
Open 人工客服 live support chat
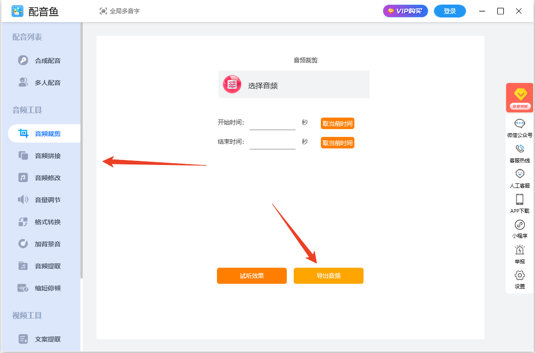click(520, 179)
